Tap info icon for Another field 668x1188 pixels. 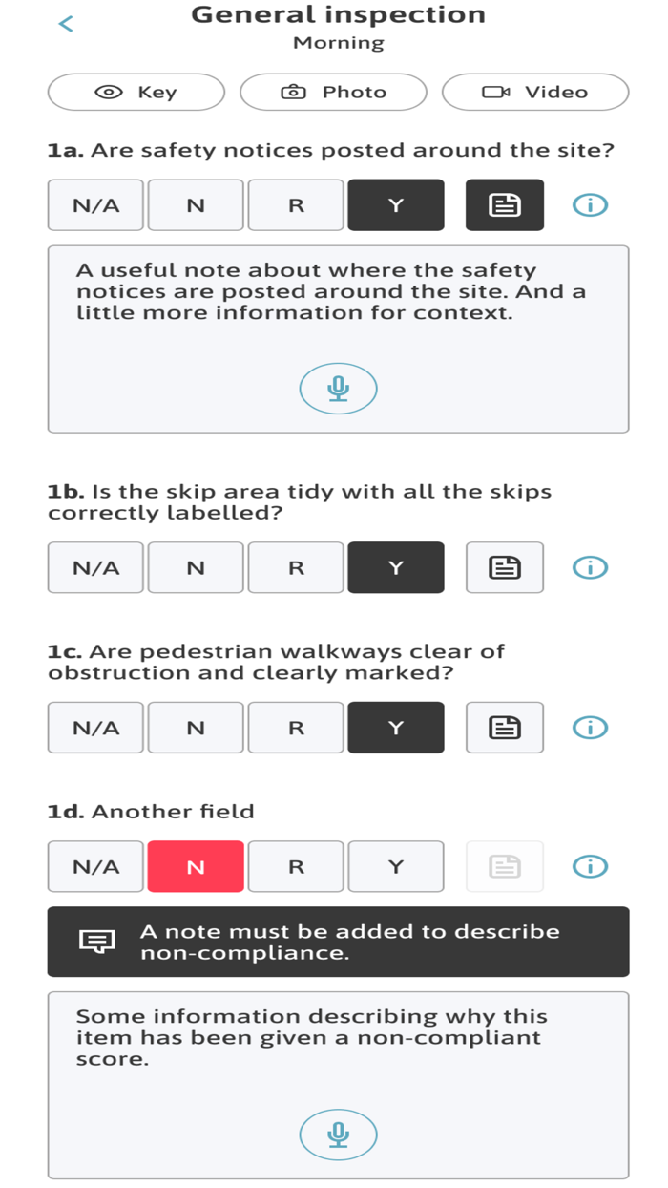(590, 867)
